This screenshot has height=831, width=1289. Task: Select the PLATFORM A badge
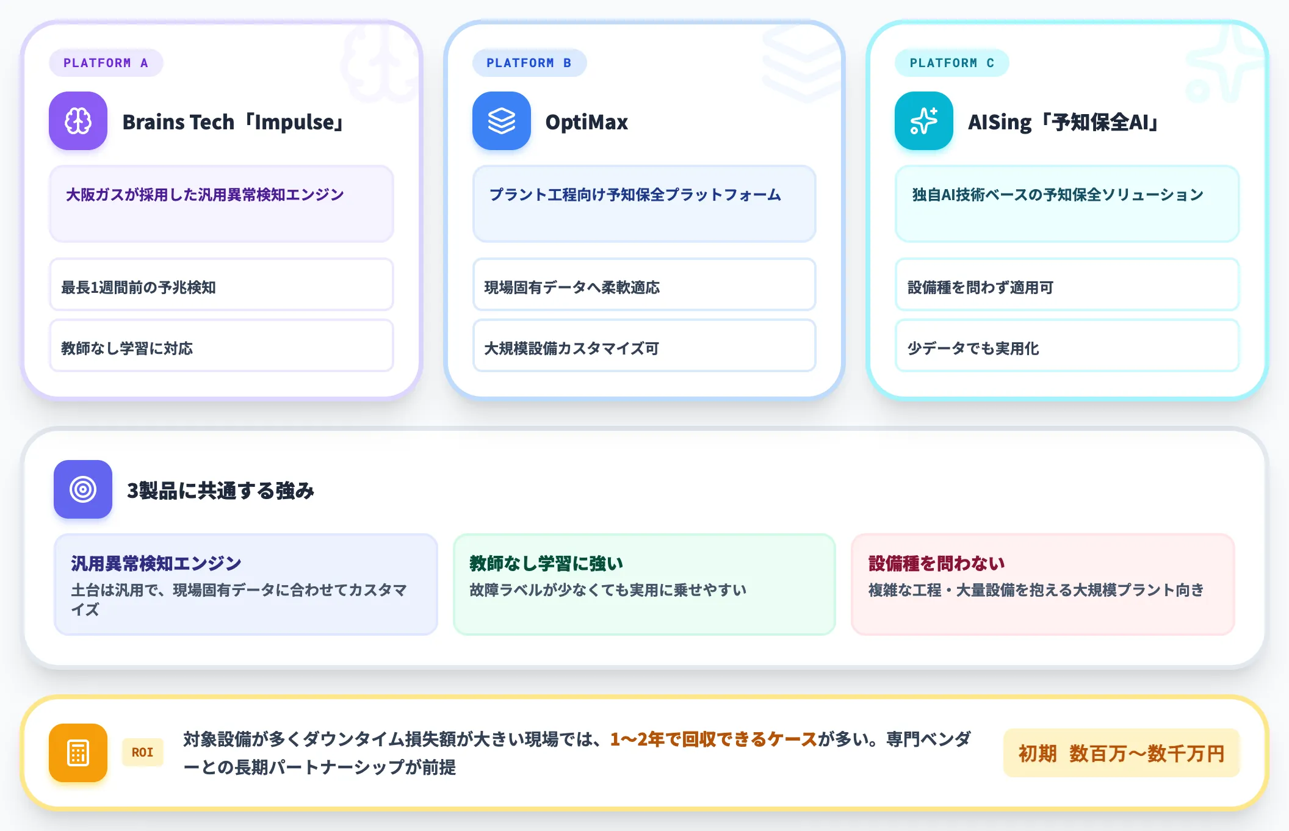106,63
